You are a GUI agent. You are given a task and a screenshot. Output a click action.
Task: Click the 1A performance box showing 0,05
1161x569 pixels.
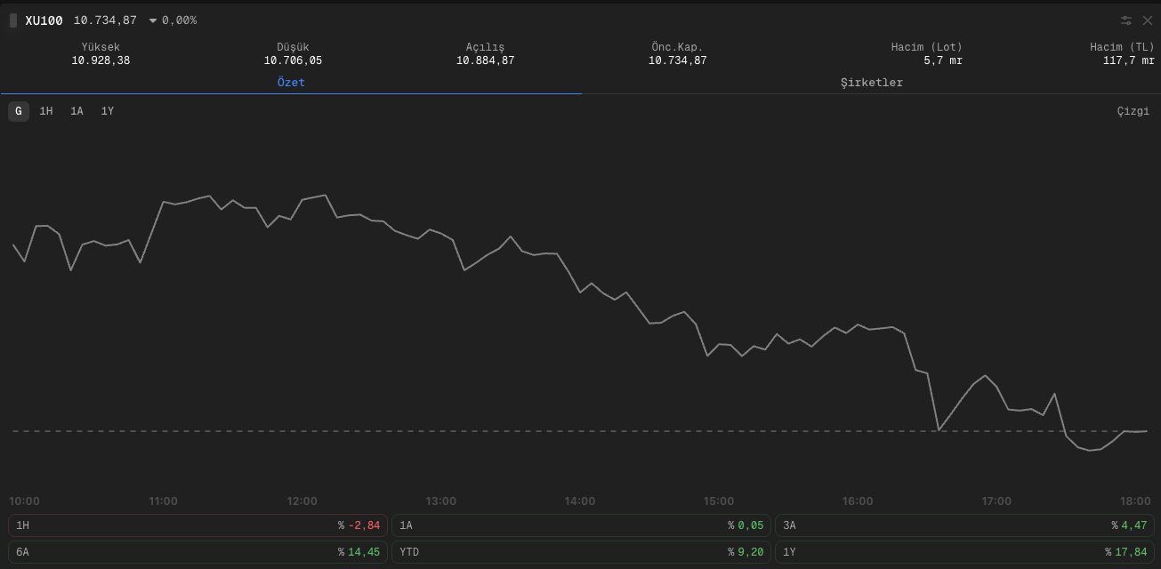tap(581, 525)
